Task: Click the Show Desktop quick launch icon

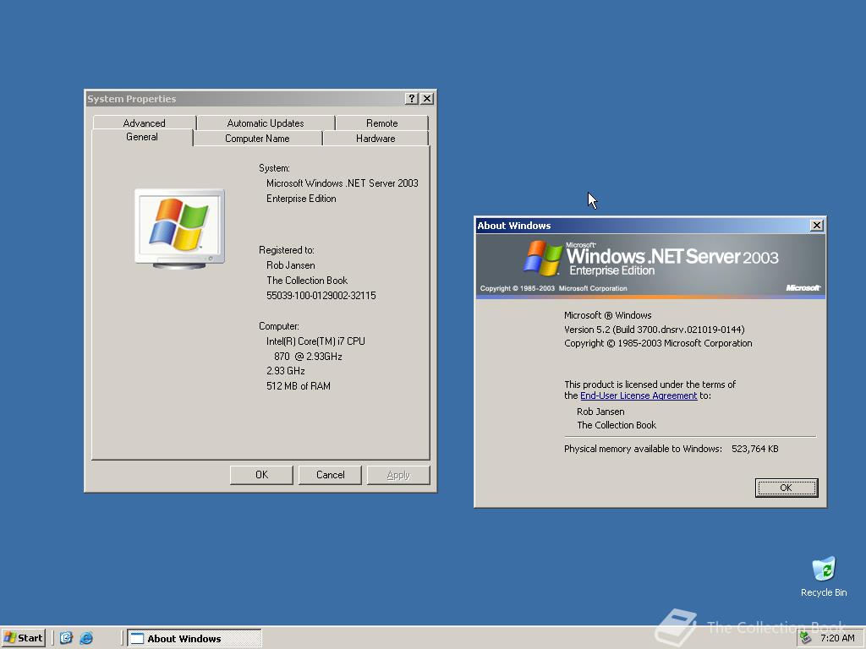Action: 66,638
